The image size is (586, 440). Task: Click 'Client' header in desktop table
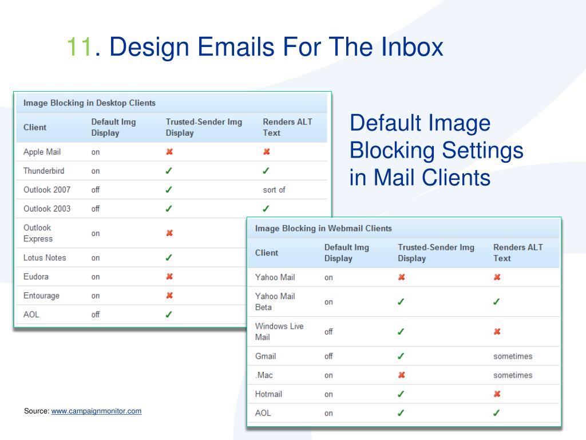click(35, 127)
